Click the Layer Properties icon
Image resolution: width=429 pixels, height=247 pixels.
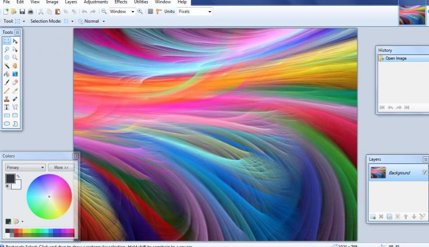pos(423,217)
